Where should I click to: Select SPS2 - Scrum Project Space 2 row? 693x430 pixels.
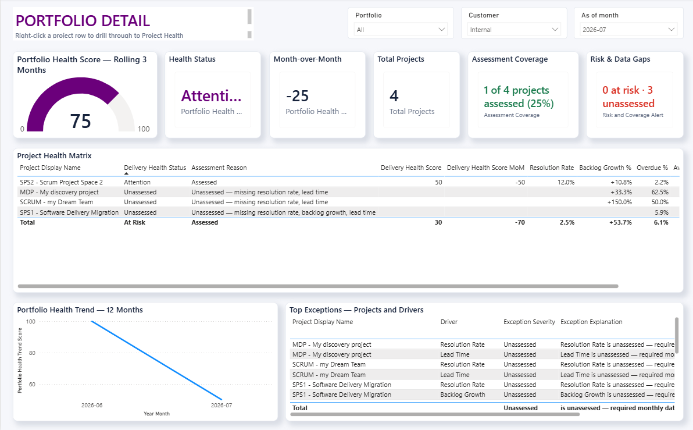(348, 182)
